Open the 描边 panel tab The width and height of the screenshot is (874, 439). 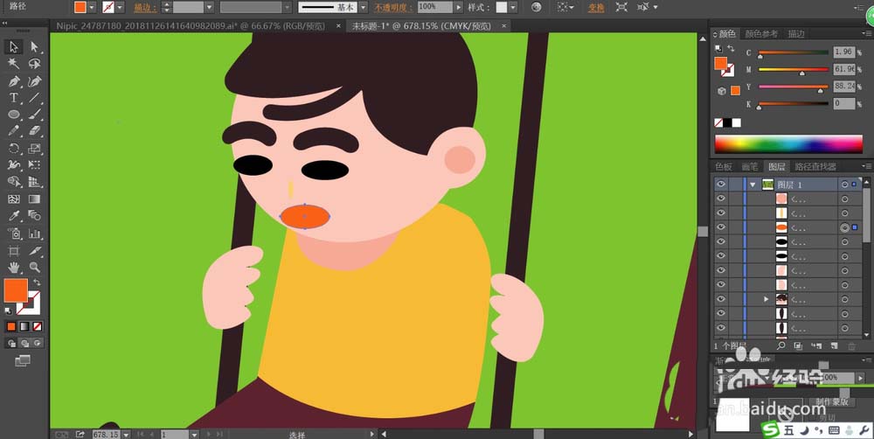[796, 34]
